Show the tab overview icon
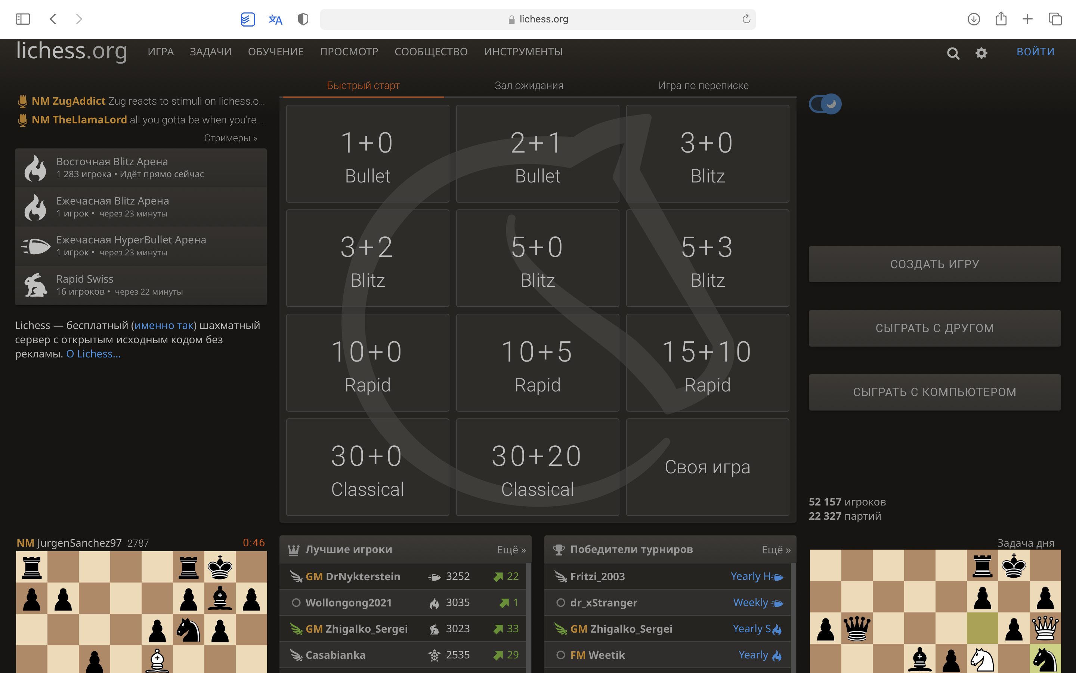 point(1055,19)
